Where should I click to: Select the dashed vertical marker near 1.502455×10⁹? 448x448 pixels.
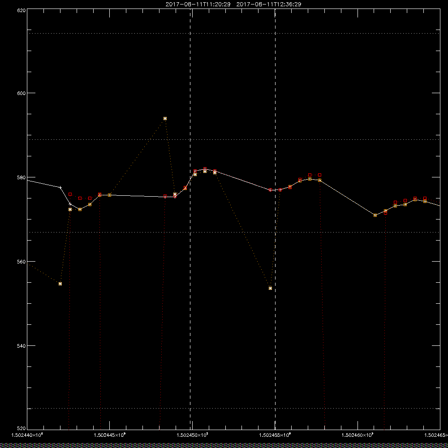[x=275, y=220]
